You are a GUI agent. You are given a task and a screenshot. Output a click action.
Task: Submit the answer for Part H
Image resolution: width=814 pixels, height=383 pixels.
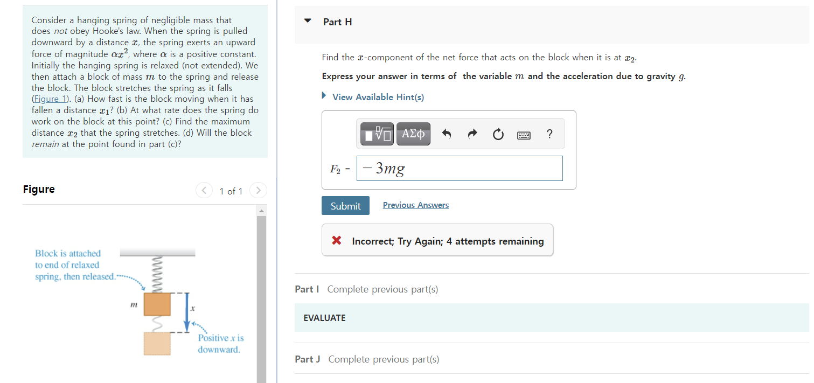coord(345,205)
